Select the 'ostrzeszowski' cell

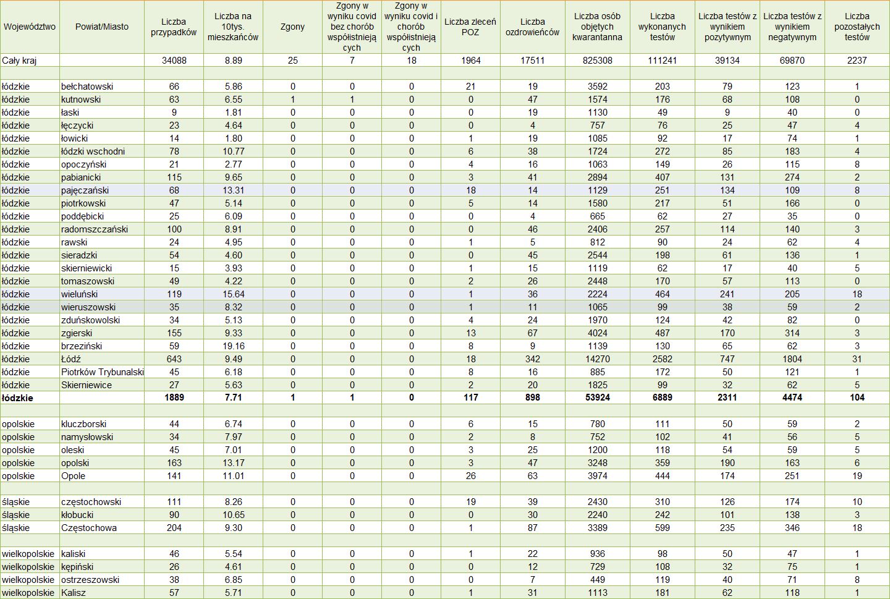(x=102, y=580)
